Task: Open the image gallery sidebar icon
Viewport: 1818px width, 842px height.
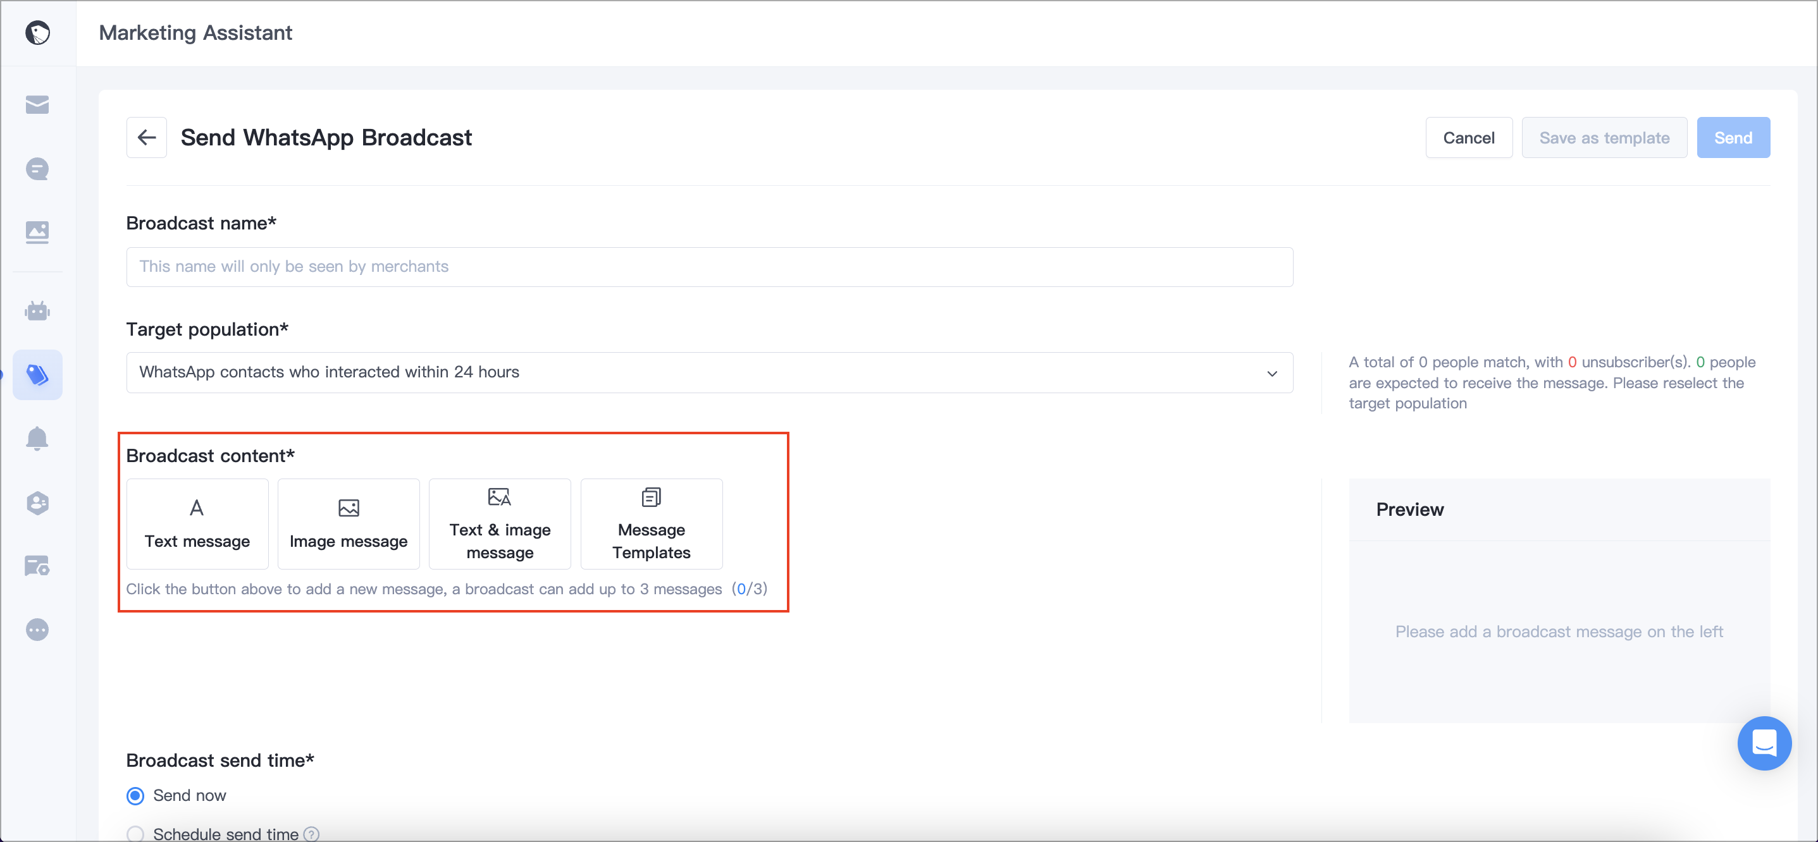Action: [37, 232]
